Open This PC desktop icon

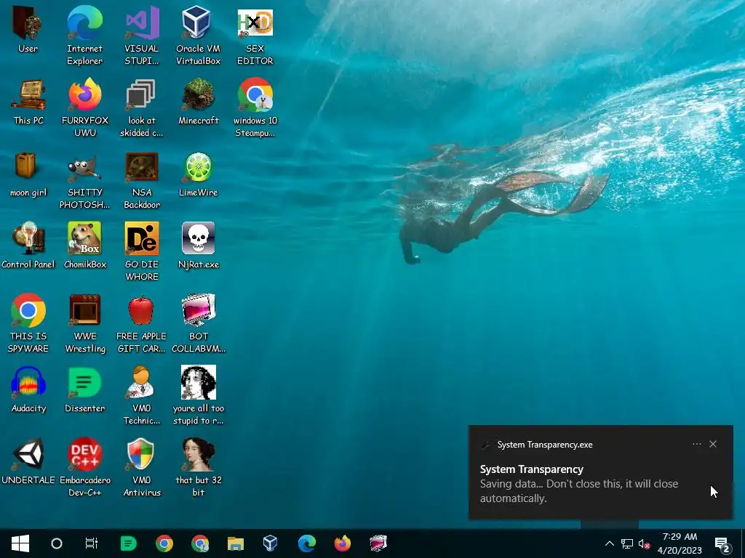[28, 102]
